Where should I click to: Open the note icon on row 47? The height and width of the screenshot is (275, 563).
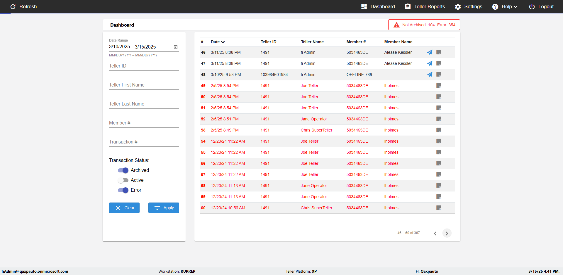439,63
